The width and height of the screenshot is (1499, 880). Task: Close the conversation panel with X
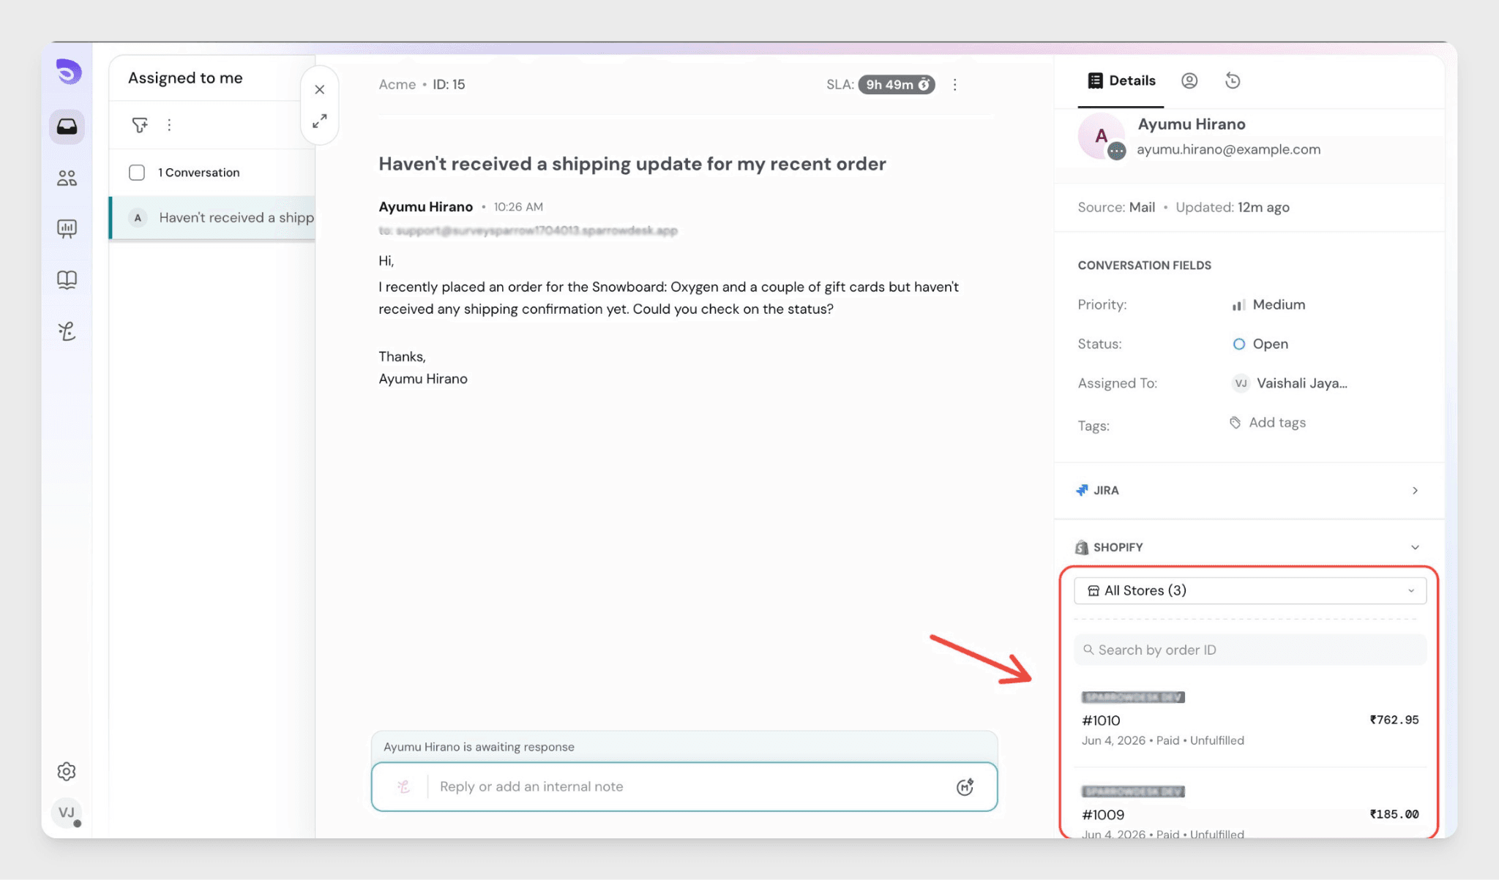[320, 89]
